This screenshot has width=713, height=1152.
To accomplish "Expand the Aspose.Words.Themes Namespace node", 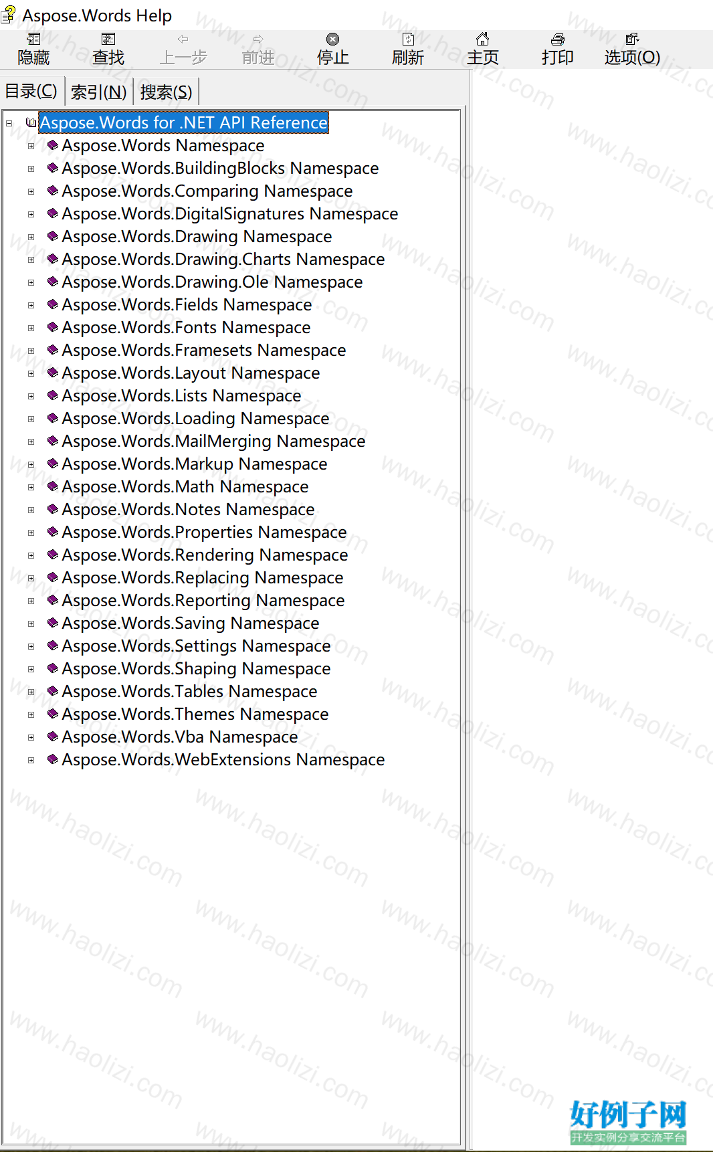I will (x=31, y=714).
